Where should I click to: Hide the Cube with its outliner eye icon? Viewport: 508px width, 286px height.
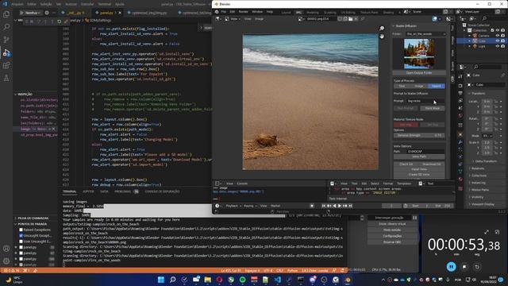(498, 41)
